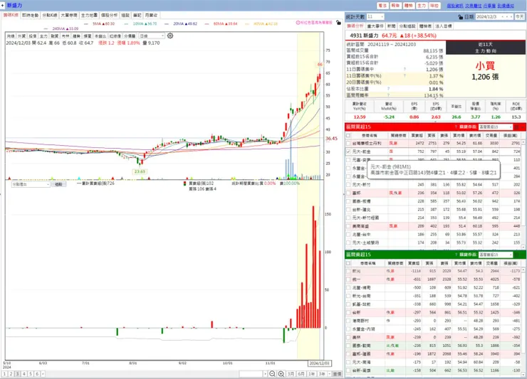Image resolution: width=527 pixels, height=379 pixels.
Task: Open the date picker showing 2024/12/3
Action: pyautogui.click(x=495, y=17)
